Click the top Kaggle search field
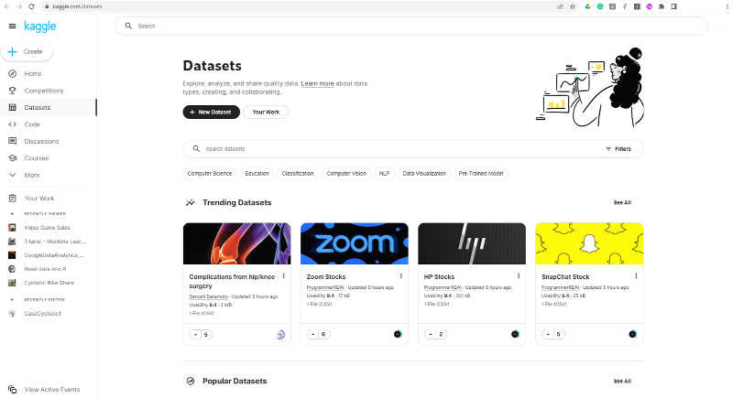 pos(411,27)
